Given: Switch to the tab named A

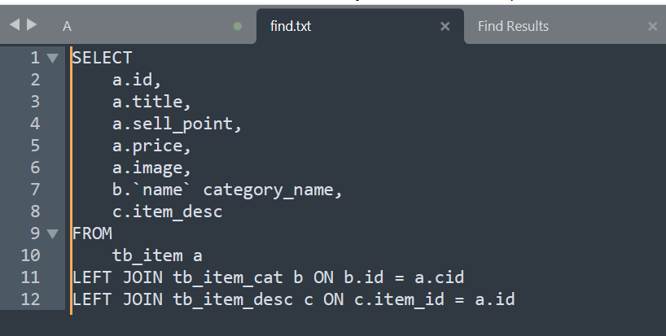Looking at the screenshot, I should coord(67,27).
